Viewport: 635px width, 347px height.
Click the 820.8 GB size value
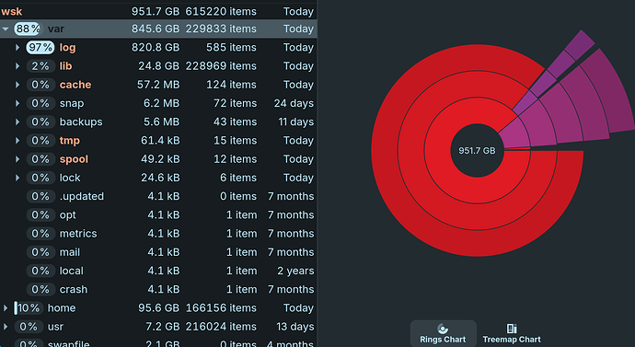pos(156,47)
